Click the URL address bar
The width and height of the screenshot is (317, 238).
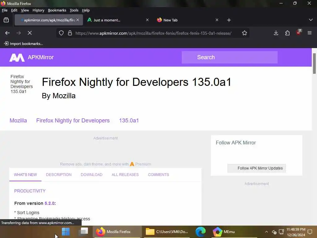pos(153,33)
